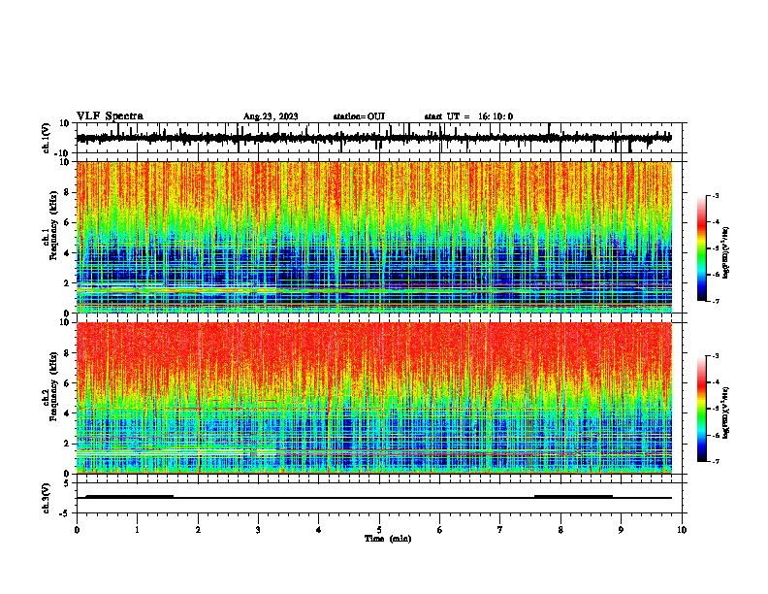Click the raised ch.3 segment before minute 2
This screenshot has height=594, width=768.
[130, 496]
